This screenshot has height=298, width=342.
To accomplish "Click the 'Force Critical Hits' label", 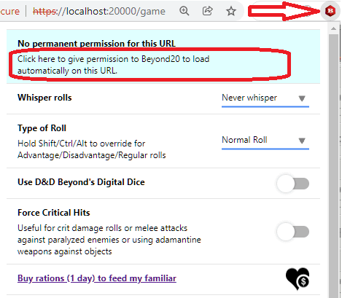I will tap(54, 213).
